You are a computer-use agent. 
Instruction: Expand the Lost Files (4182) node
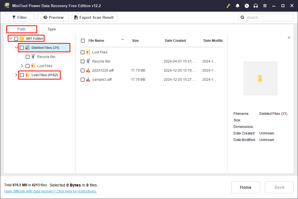(16, 75)
